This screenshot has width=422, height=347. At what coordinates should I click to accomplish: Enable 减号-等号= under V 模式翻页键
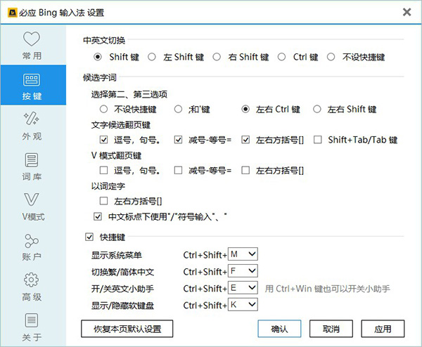[178, 171]
